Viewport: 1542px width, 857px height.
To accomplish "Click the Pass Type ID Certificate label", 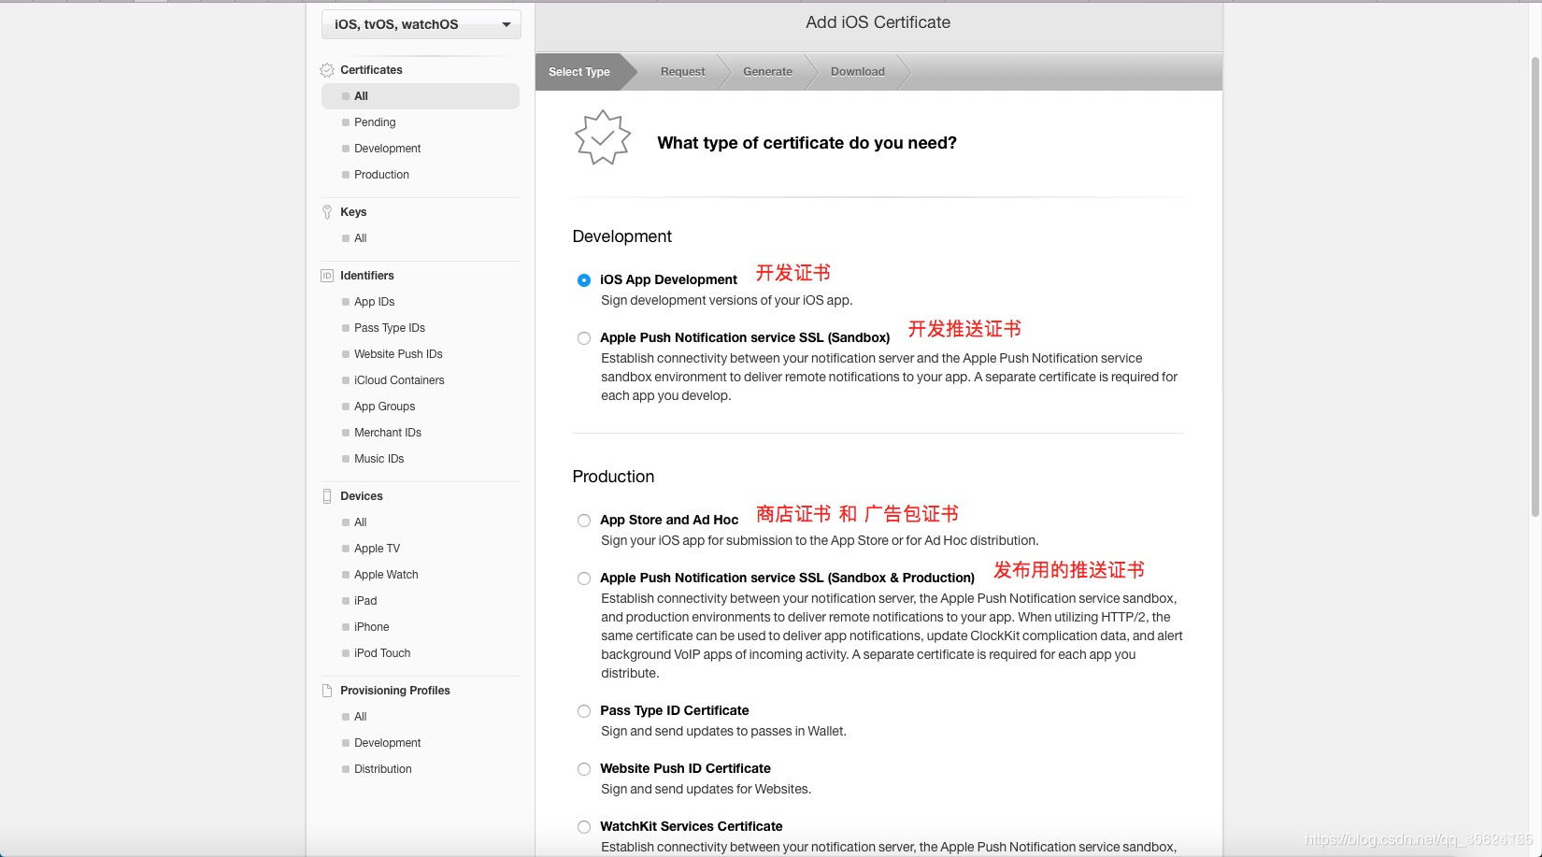I will tap(675, 710).
